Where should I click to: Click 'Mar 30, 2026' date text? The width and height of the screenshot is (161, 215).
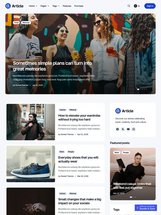tap(83, 176)
